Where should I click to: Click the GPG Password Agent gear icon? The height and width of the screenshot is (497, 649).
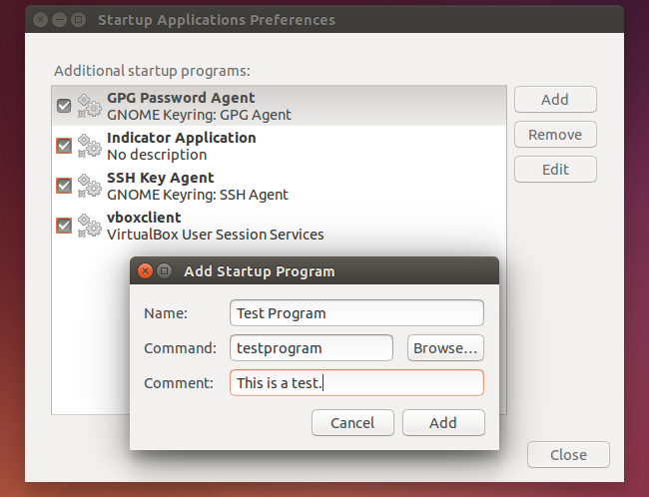[x=90, y=106]
